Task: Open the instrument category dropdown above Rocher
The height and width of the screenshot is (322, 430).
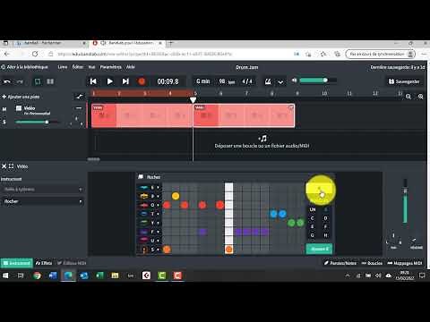Action: [x=43, y=190]
